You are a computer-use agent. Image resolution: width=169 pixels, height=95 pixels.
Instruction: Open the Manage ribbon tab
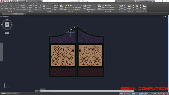[x=32, y=3]
